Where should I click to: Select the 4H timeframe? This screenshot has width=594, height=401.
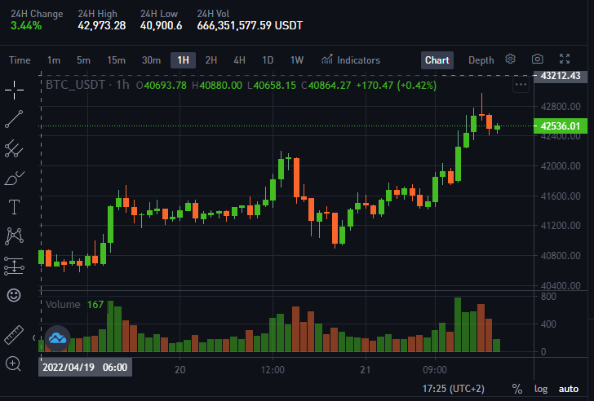click(239, 60)
